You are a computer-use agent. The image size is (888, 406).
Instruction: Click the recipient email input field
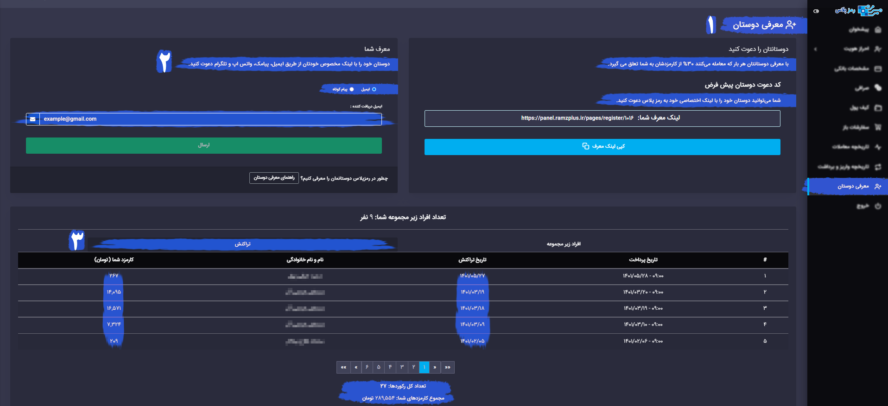210,119
